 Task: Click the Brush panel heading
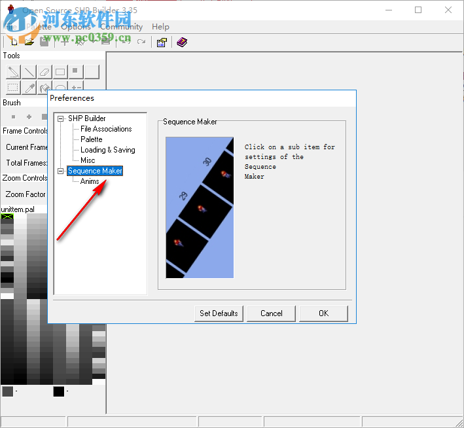click(x=12, y=103)
